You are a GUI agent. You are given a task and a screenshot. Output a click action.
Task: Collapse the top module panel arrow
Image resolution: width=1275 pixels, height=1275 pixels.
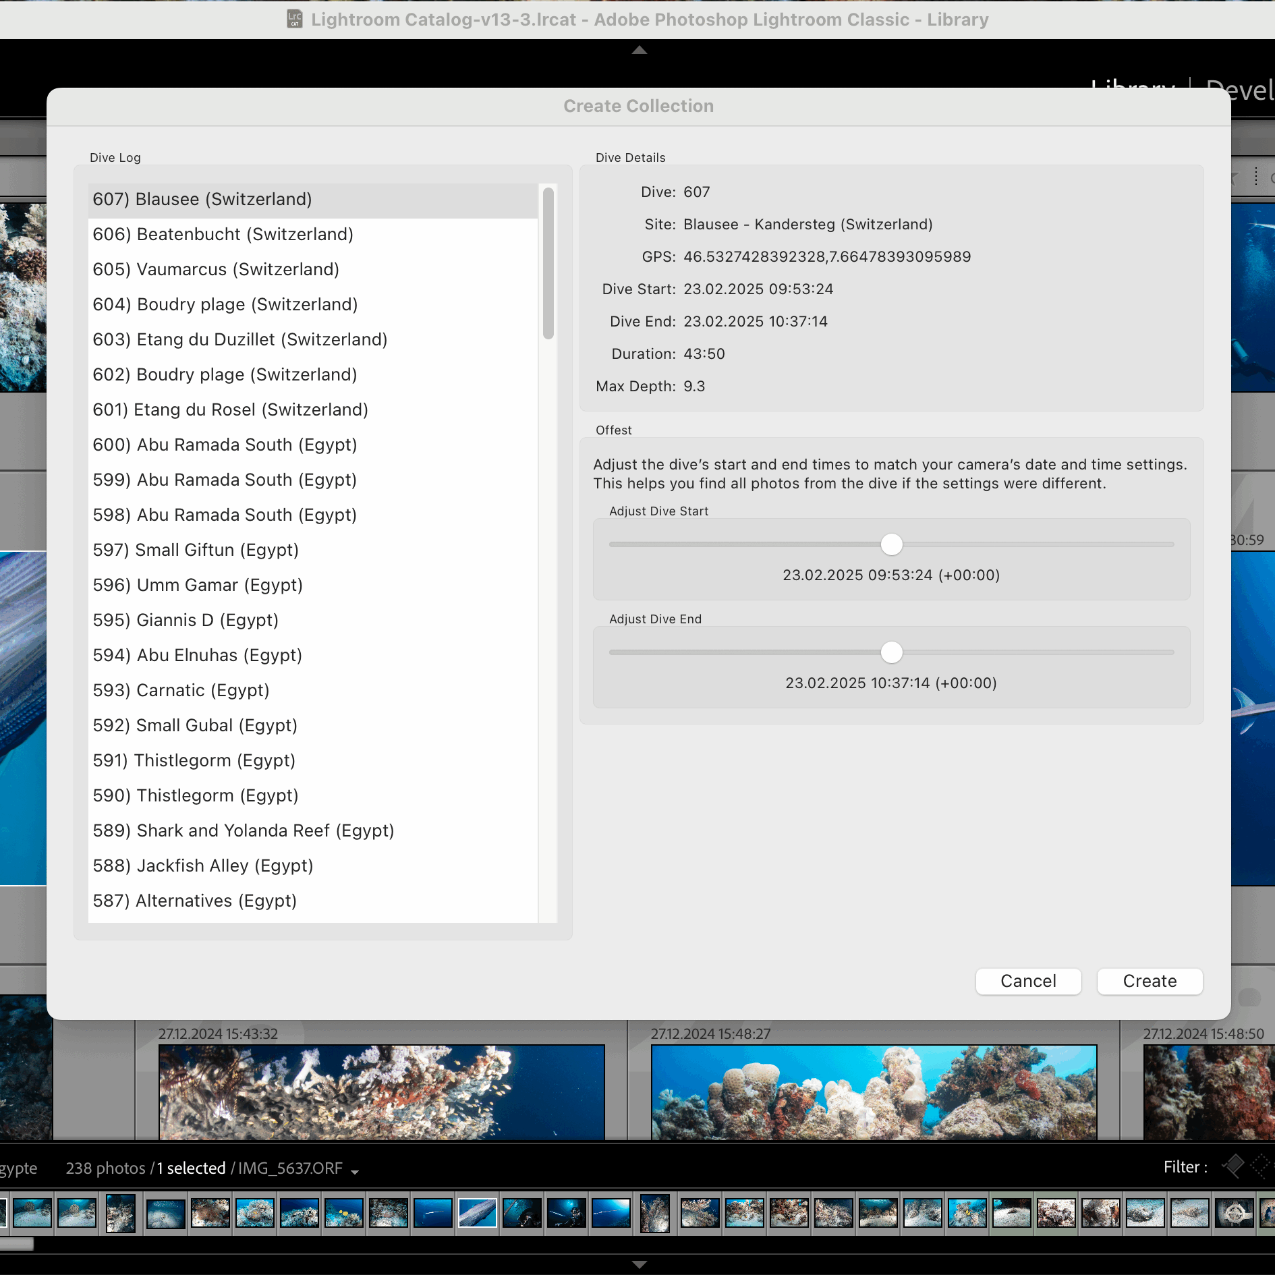(x=639, y=50)
